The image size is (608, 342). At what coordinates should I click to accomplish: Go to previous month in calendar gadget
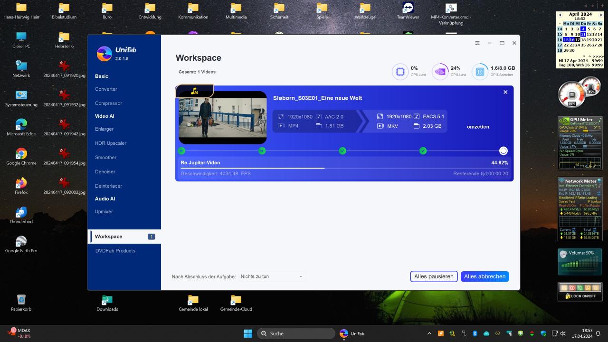click(x=560, y=15)
